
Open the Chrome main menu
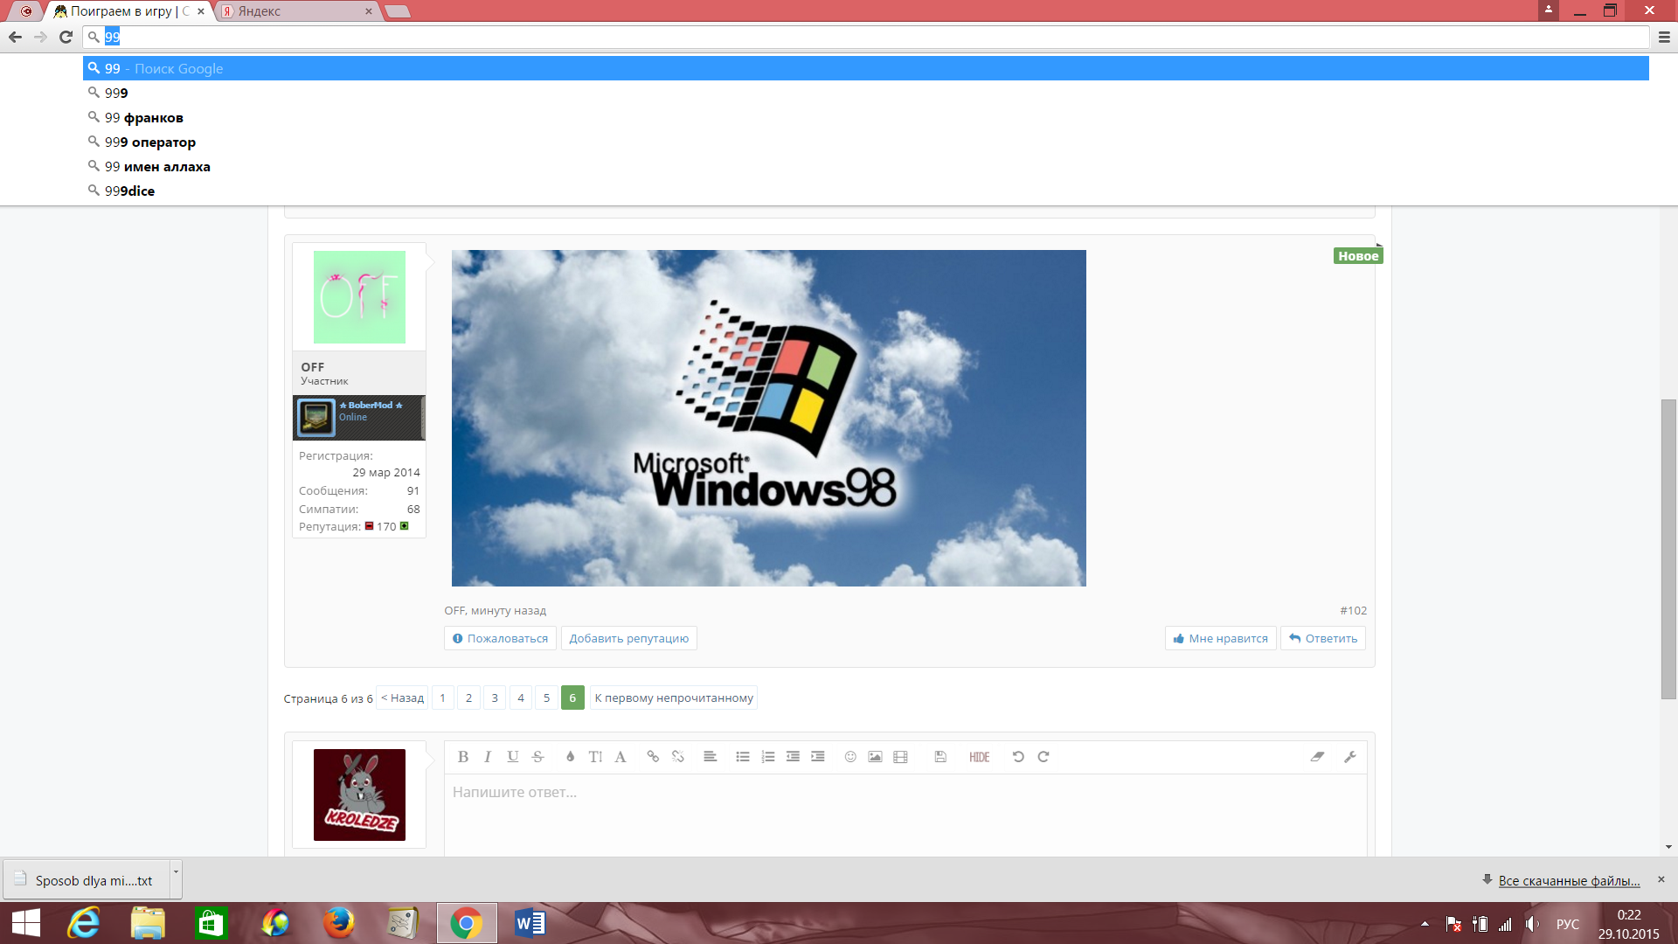coord(1664,37)
